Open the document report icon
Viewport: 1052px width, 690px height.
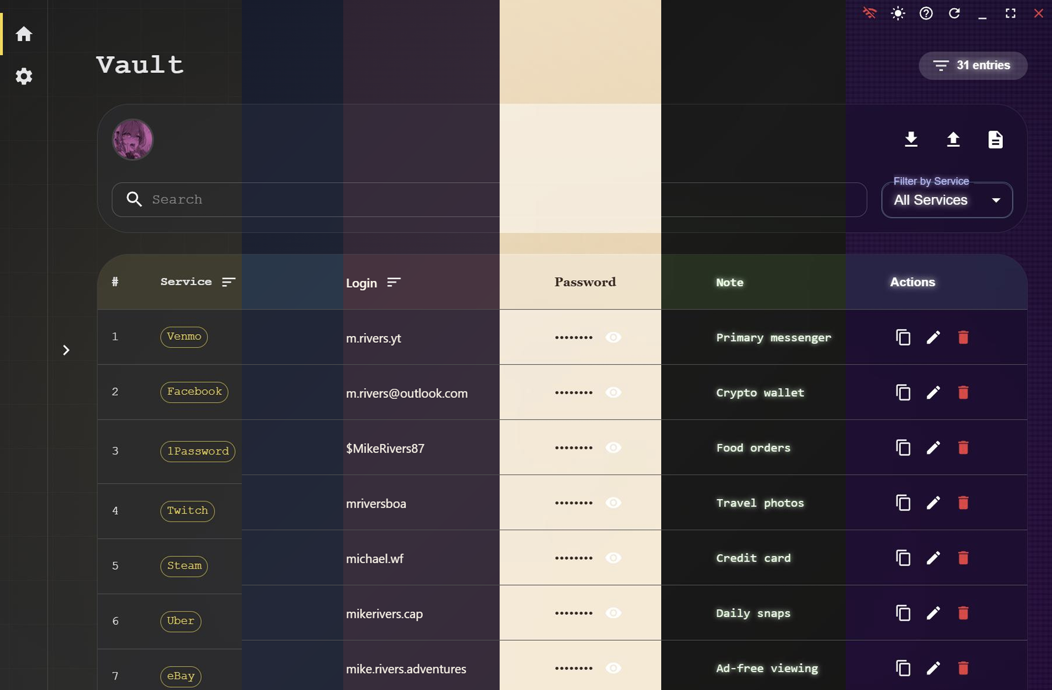[995, 139]
